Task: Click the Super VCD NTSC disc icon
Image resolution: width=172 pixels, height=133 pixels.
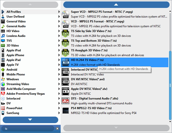Action: (65, 14)
